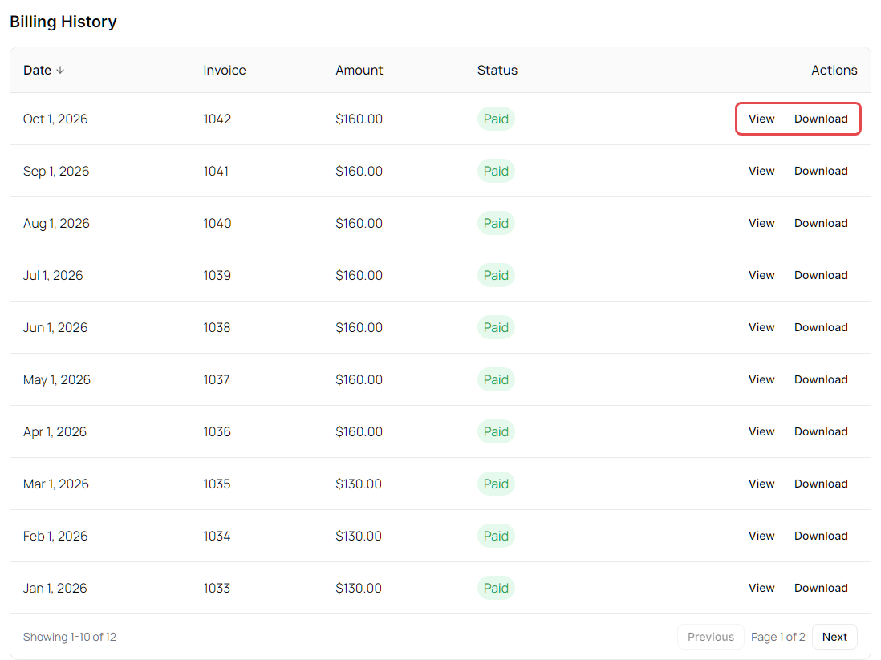The image size is (881, 660).
Task: Download invoice 1035
Action: [x=821, y=484]
